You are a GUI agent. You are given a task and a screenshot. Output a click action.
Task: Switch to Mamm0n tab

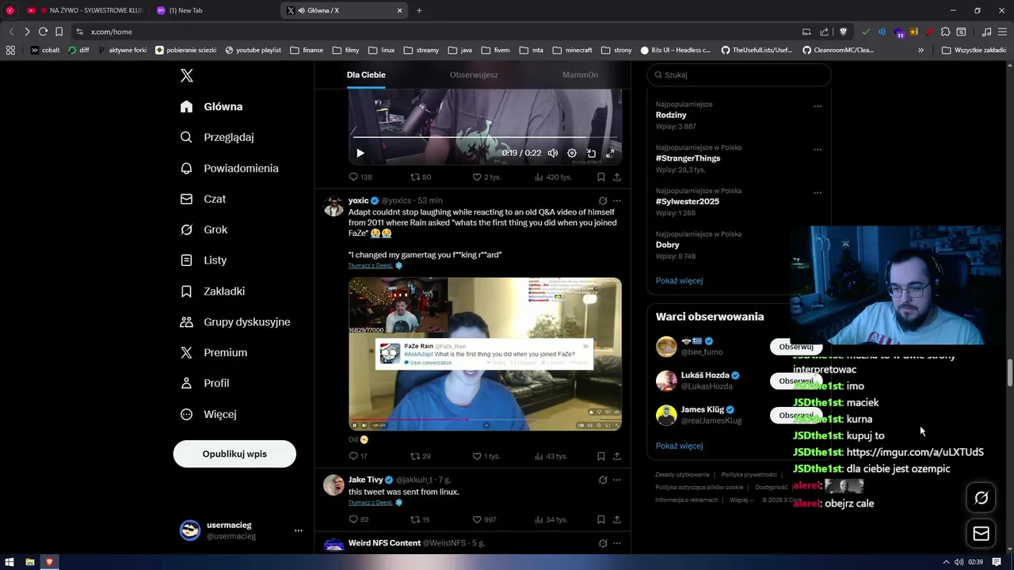[x=580, y=75]
